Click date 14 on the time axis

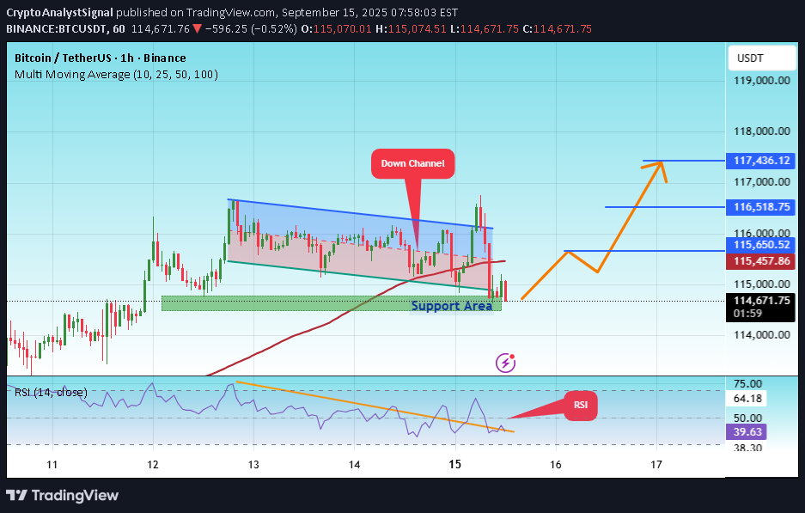354,465
